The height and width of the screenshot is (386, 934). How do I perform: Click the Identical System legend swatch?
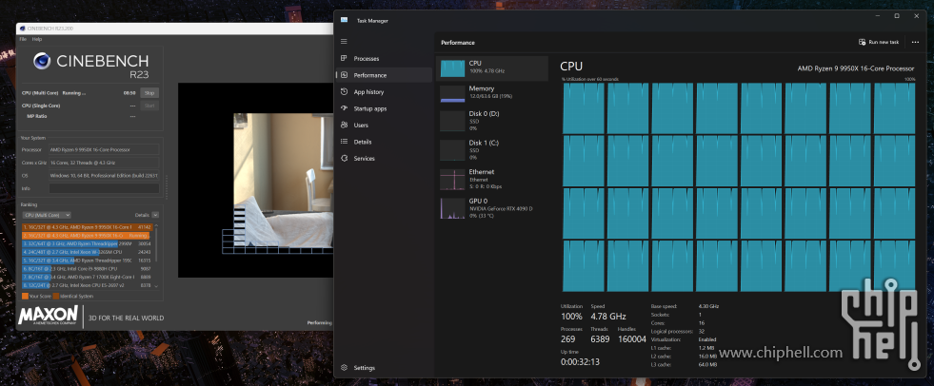point(55,296)
